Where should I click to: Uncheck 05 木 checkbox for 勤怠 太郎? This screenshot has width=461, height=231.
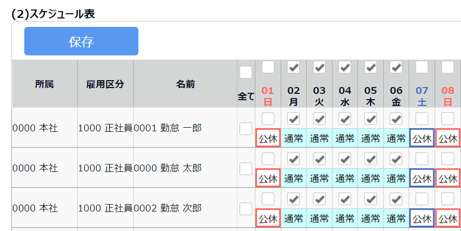(x=371, y=159)
